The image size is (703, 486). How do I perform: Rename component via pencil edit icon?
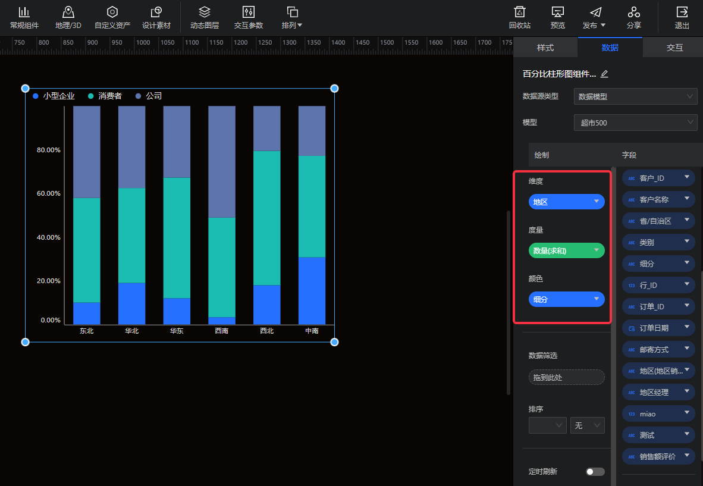[x=604, y=74]
